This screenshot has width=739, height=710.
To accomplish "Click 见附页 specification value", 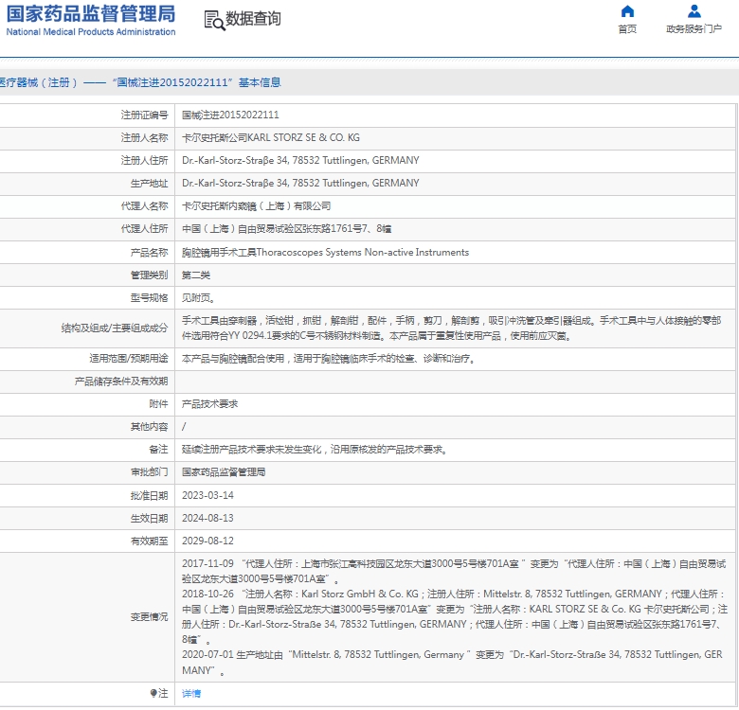I will click(198, 297).
